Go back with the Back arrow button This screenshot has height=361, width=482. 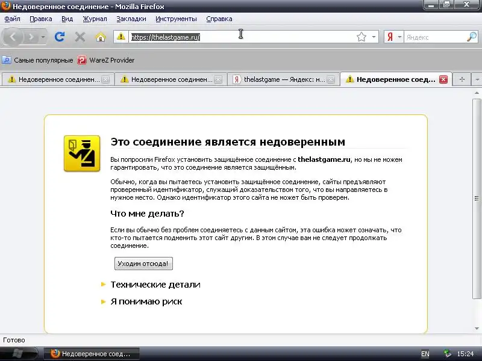tap(13, 37)
